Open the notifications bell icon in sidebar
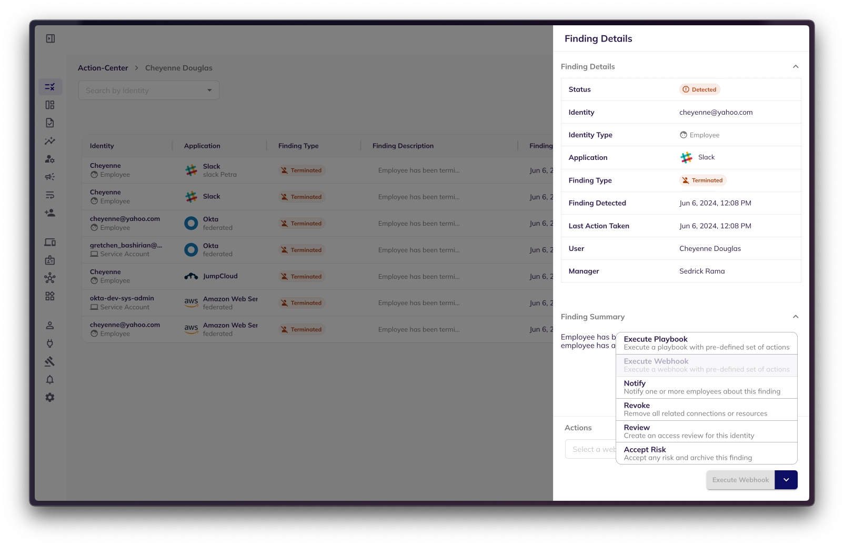Screen dimensions: 844x545 50,380
